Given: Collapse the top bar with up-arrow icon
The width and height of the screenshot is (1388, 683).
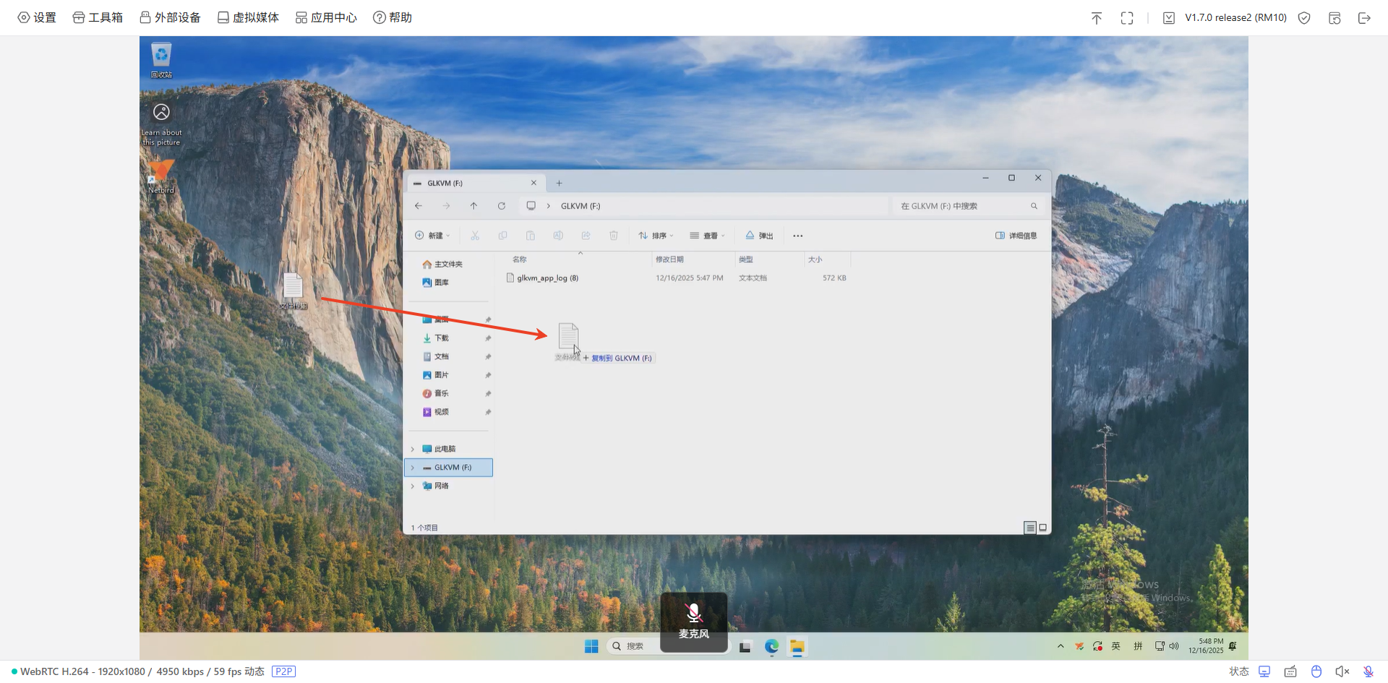Looking at the screenshot, I should click(x=1097, y=18).
